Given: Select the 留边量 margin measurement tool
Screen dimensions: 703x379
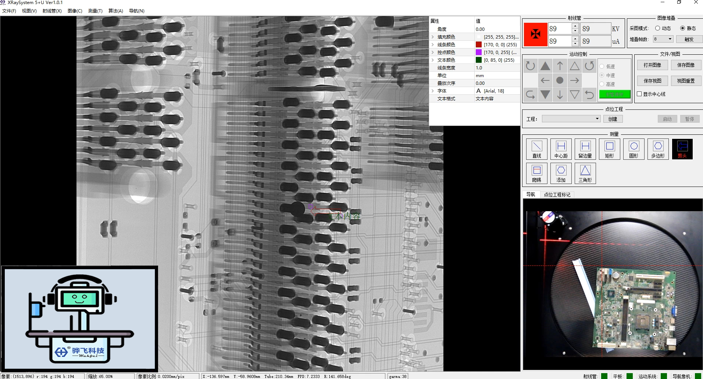Looking at the screenshot, I should (x=585, y=149).
